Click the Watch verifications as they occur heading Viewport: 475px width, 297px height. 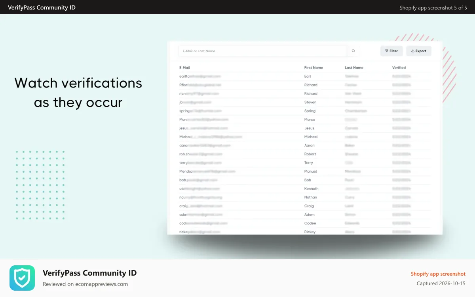(78, 93)
